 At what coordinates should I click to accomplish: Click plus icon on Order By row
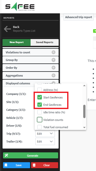pyautogui.click(x=53, y=68)
